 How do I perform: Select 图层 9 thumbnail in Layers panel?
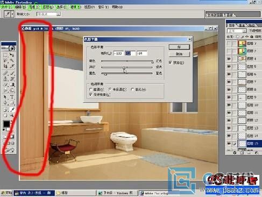tap(242, 97)
